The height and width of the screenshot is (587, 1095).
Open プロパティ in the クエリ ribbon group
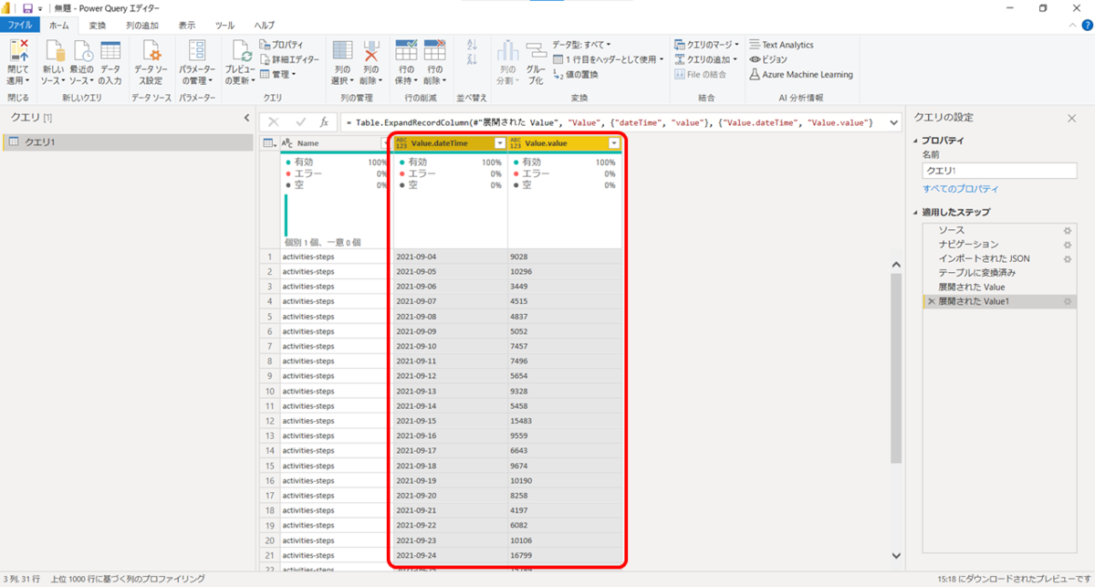click(281, 45)
